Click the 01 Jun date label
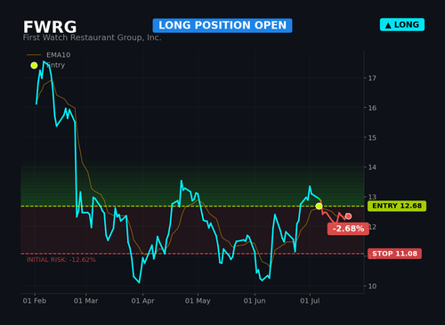445x325 pixels. click(x=255, y=301)
